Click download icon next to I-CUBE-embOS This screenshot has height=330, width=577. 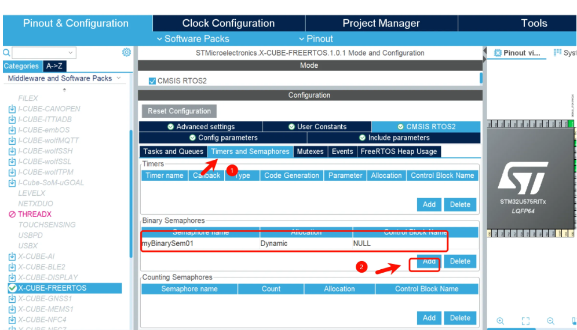click(12, 130)
